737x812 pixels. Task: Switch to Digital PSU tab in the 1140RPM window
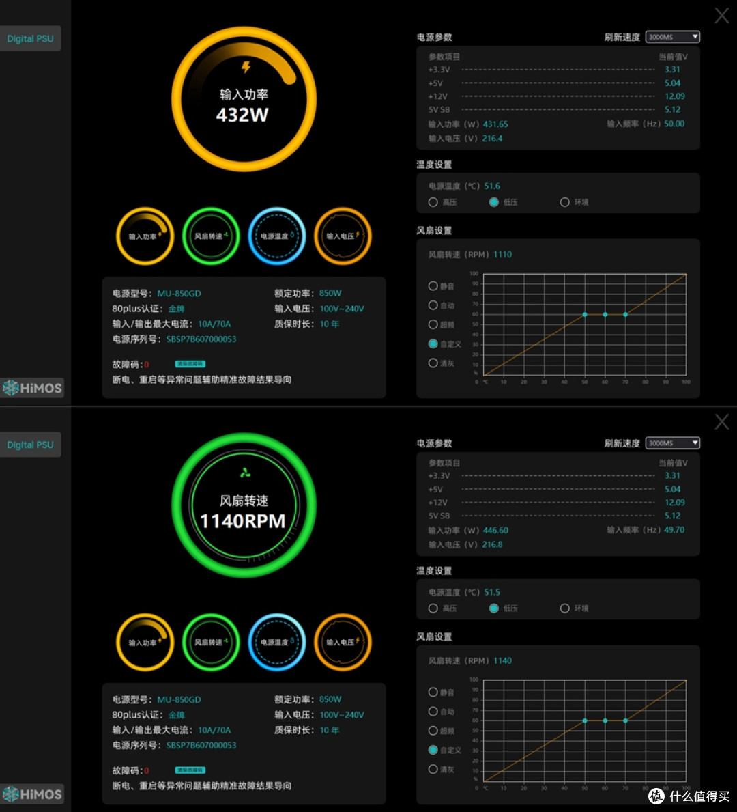pos(30,445)
